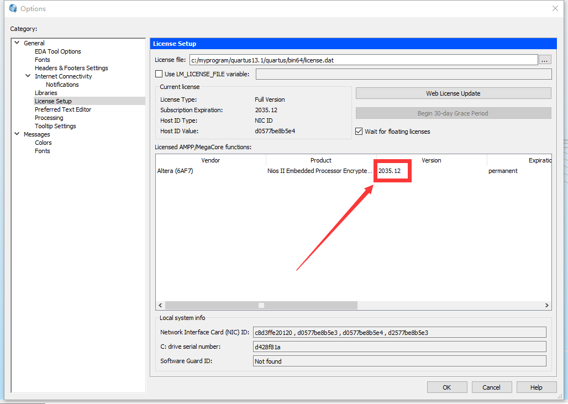Select the General category

[x=34, y=43]
